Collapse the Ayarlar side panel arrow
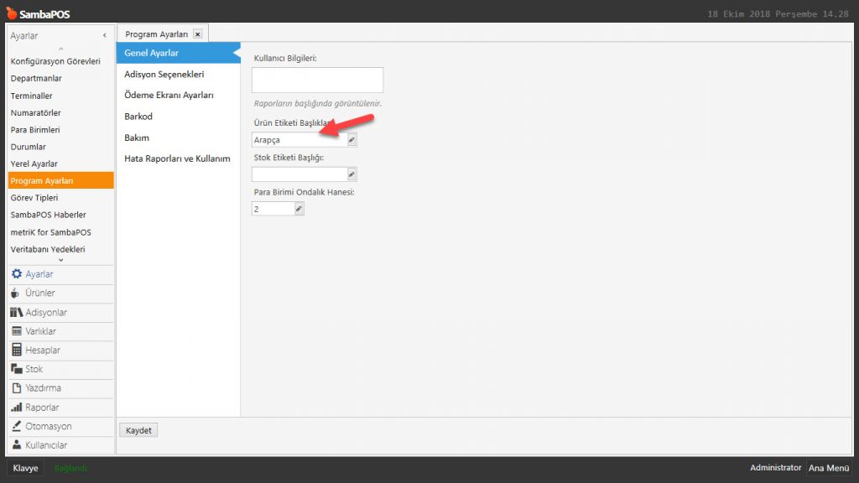This screenshot has height=483, width=859. [x=104, y=36]
